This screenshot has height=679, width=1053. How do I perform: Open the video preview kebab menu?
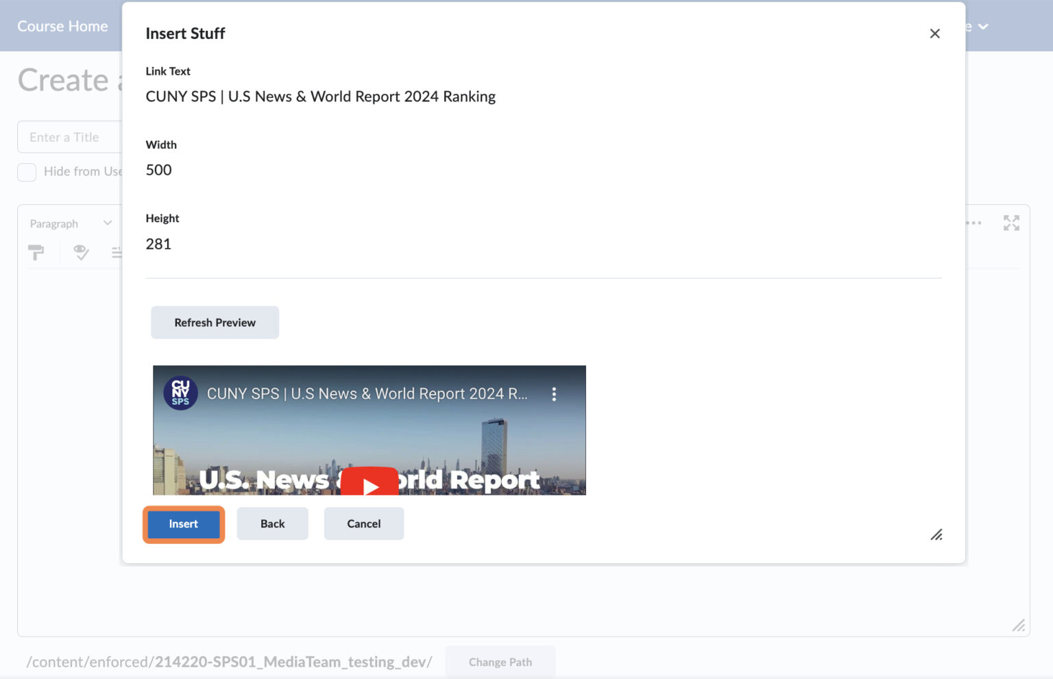(555, 394)
